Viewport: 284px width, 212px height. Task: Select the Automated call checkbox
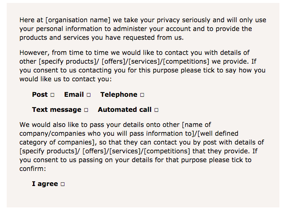[157, 110]
